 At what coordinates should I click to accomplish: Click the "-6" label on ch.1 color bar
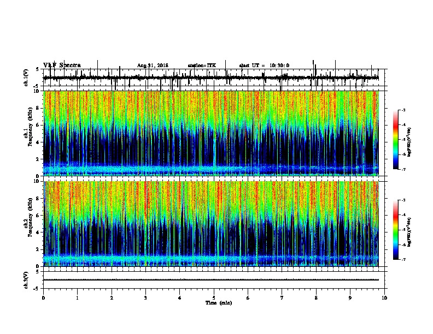click(x=403, y=154)
